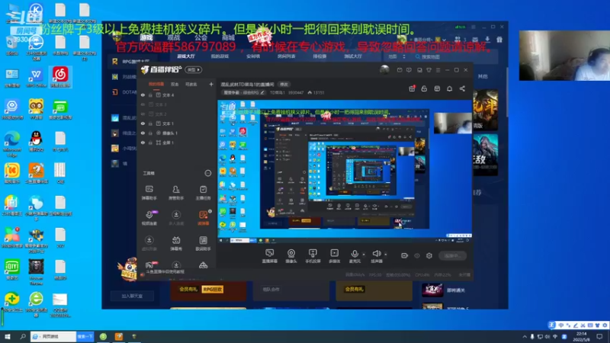Toggle the lock on 文本 4 source

[x=150, y=95]
